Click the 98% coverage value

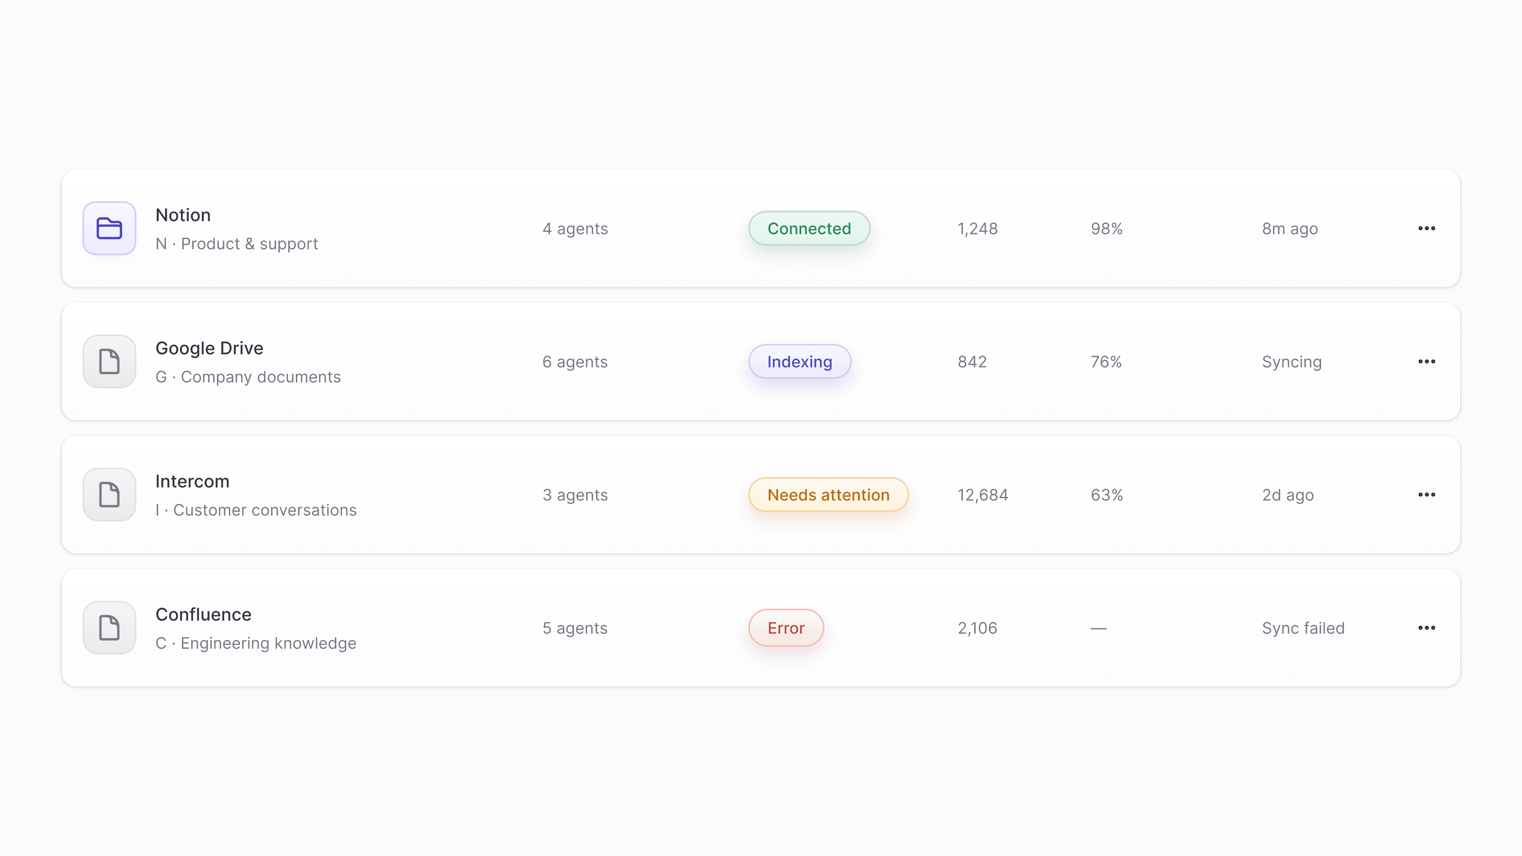1107,229
